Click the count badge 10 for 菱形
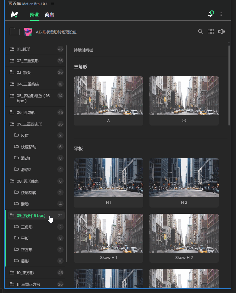Viewport: 236px width, 293px height. (x=60, y=261)
